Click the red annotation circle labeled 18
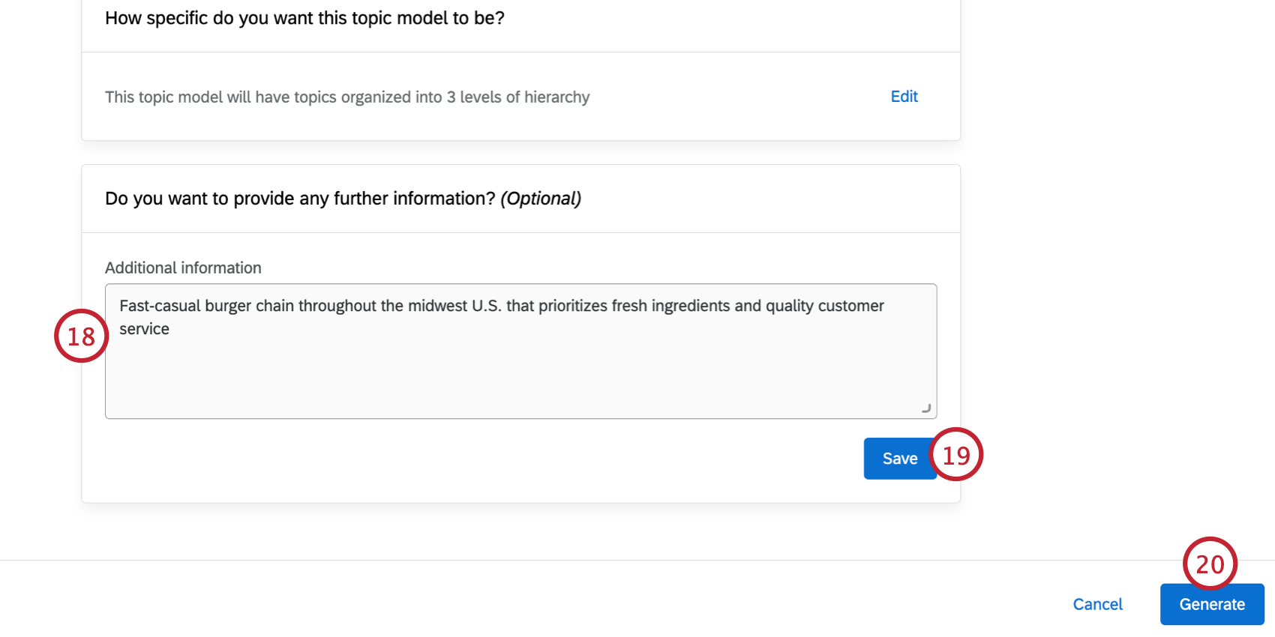The width and height of the screenshot is (1275, 637). (81, 336)
